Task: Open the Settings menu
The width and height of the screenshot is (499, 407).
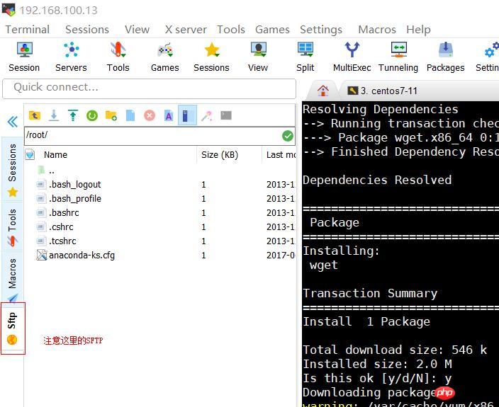Action: (x=321, y=30)
